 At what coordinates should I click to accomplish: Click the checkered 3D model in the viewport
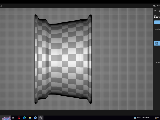[63, 59]
